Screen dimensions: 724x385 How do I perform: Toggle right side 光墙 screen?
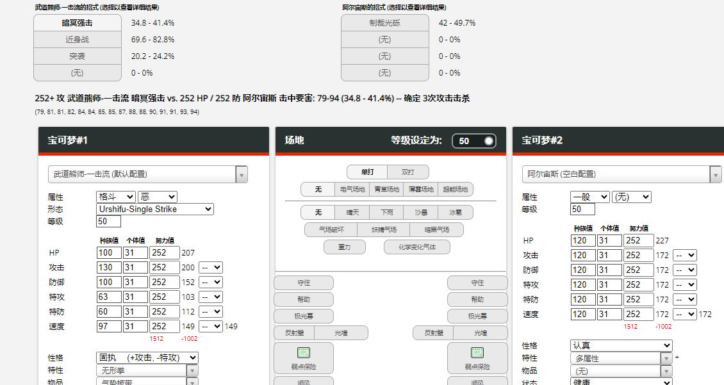480,333
